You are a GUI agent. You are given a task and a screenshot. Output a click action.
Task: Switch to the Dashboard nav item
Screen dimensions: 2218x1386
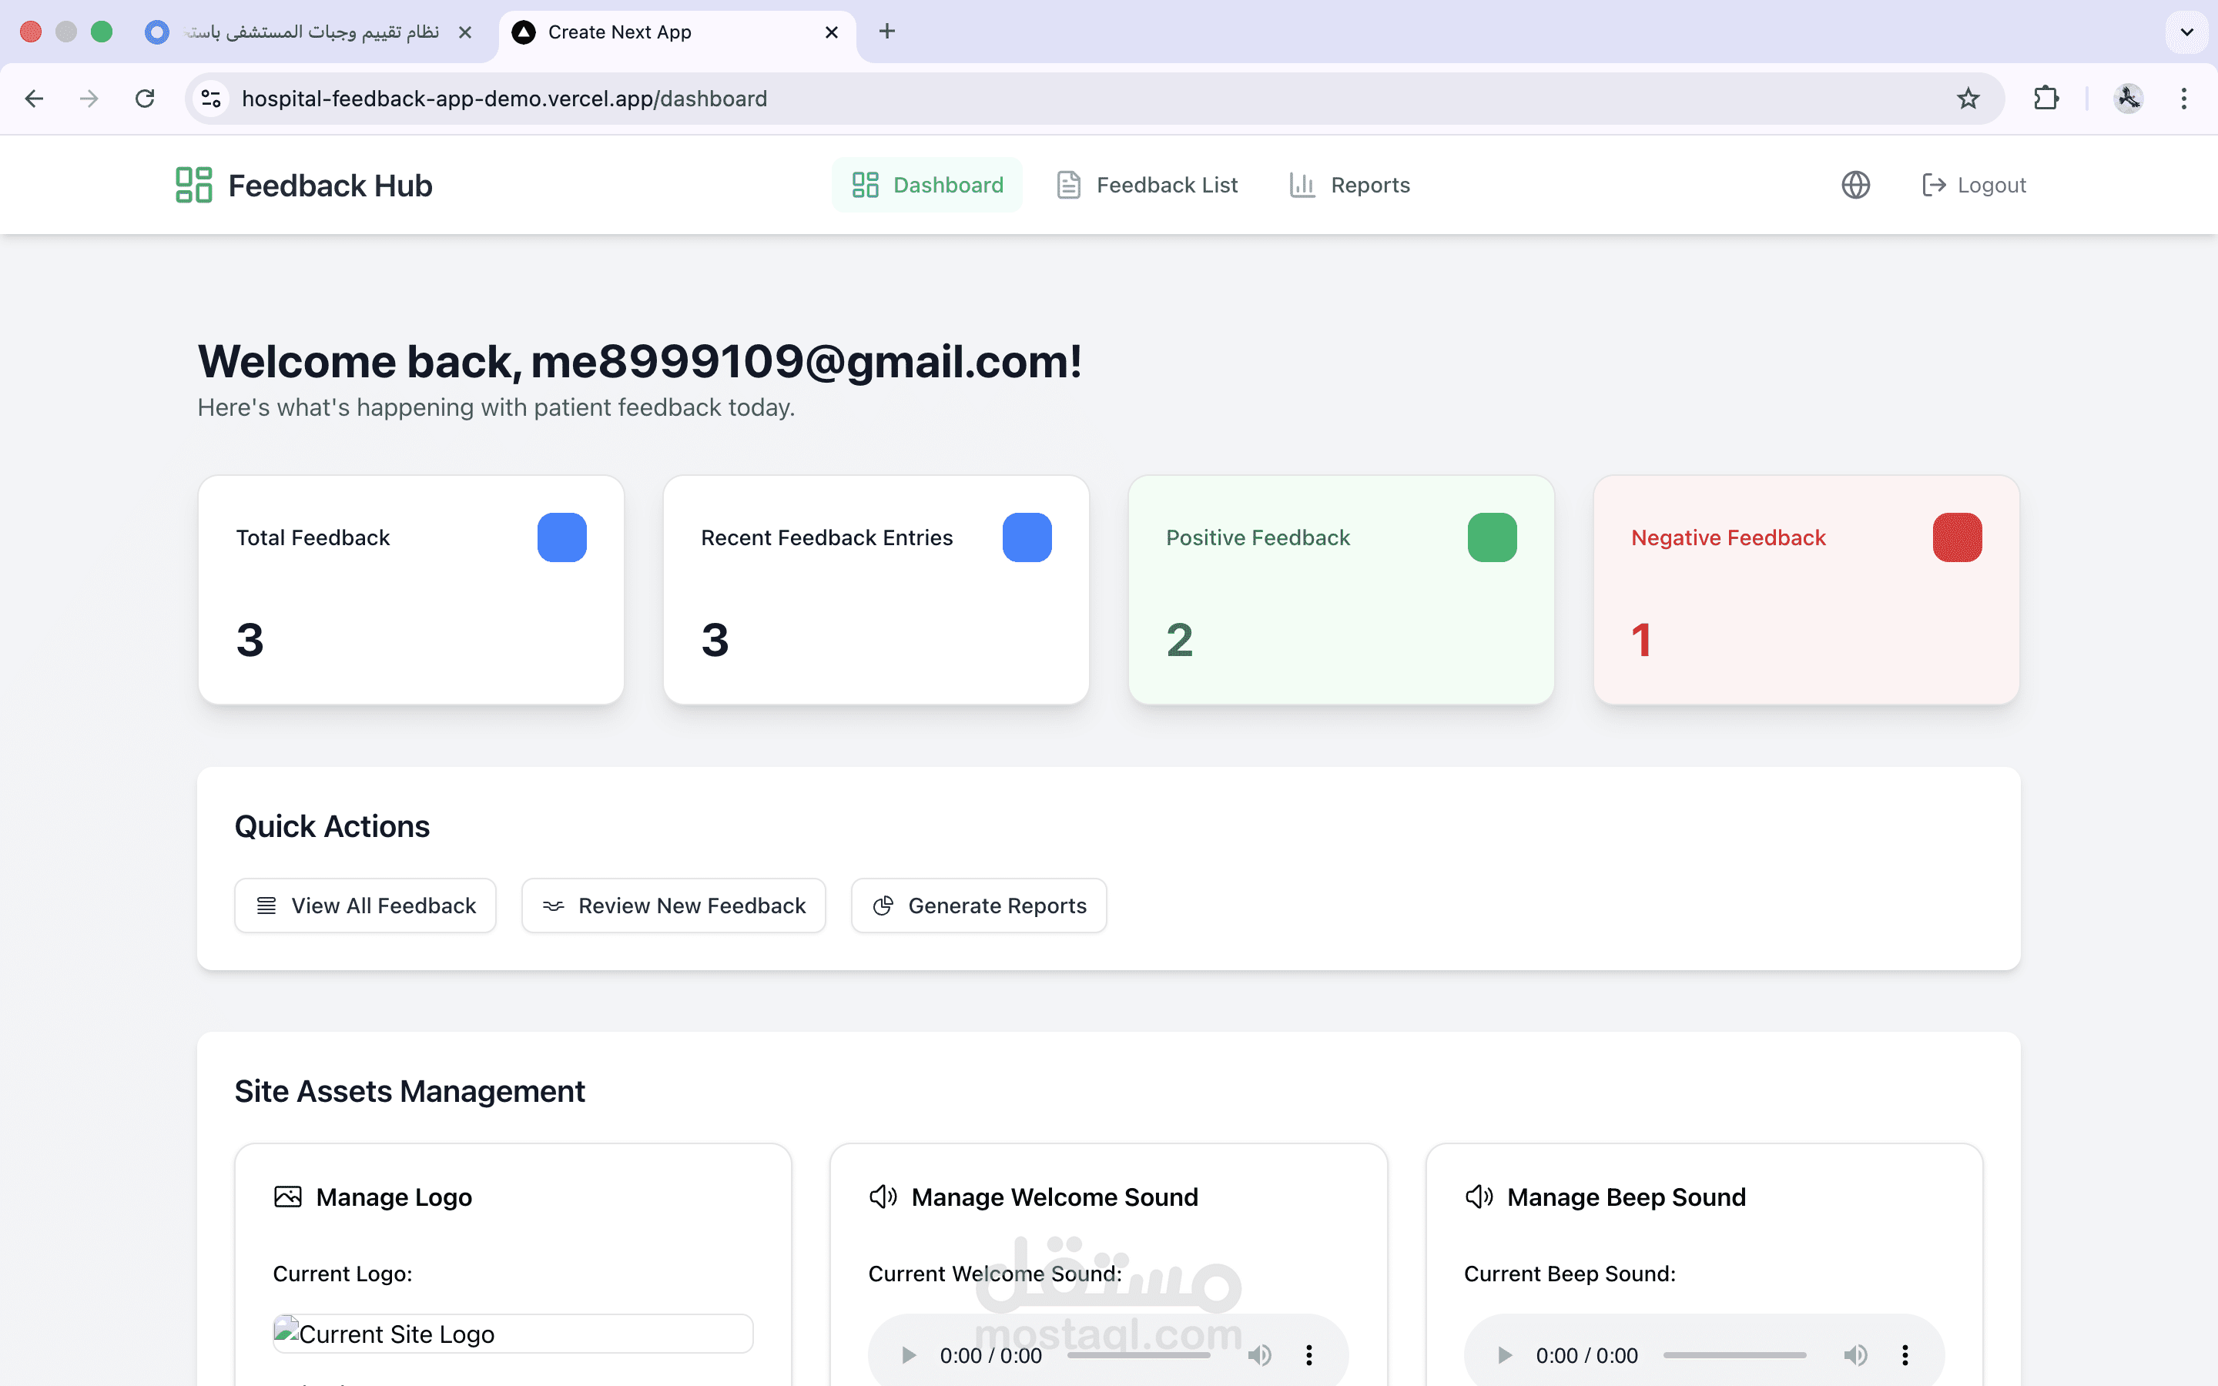(926, 185)
